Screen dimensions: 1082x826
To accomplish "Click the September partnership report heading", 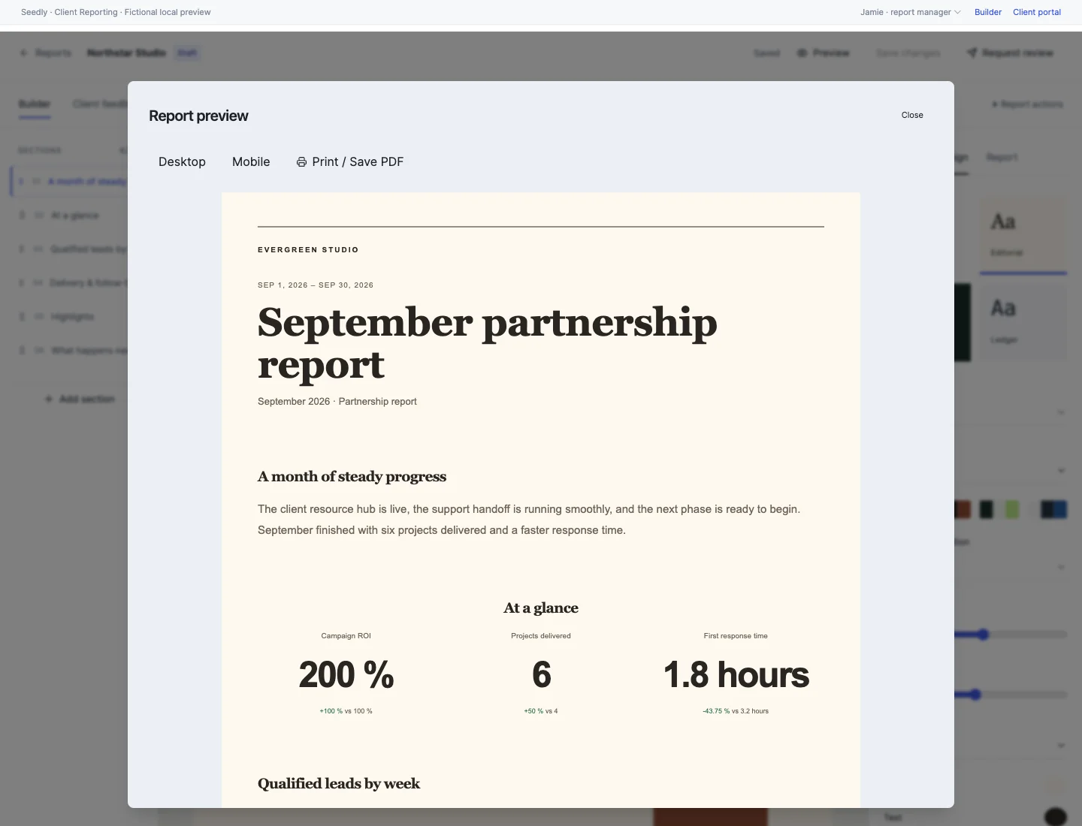I will 488,343.
